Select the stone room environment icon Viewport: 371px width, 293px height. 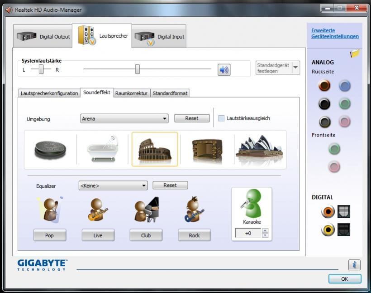207,151
